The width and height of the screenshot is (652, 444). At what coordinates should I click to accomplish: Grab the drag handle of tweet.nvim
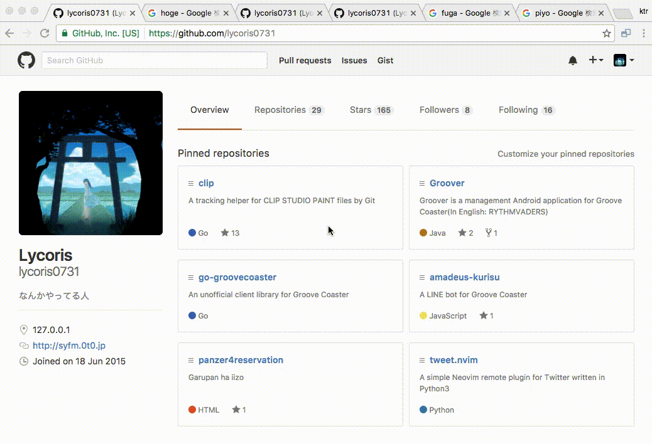422,360
